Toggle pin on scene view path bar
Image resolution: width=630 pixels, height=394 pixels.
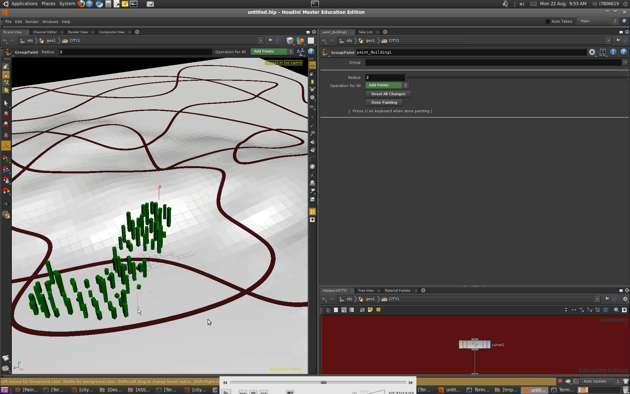point(270,40)
